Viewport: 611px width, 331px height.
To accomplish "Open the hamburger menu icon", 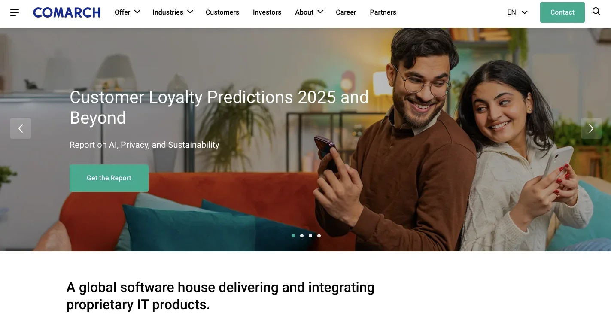I will tap(15, 12).
